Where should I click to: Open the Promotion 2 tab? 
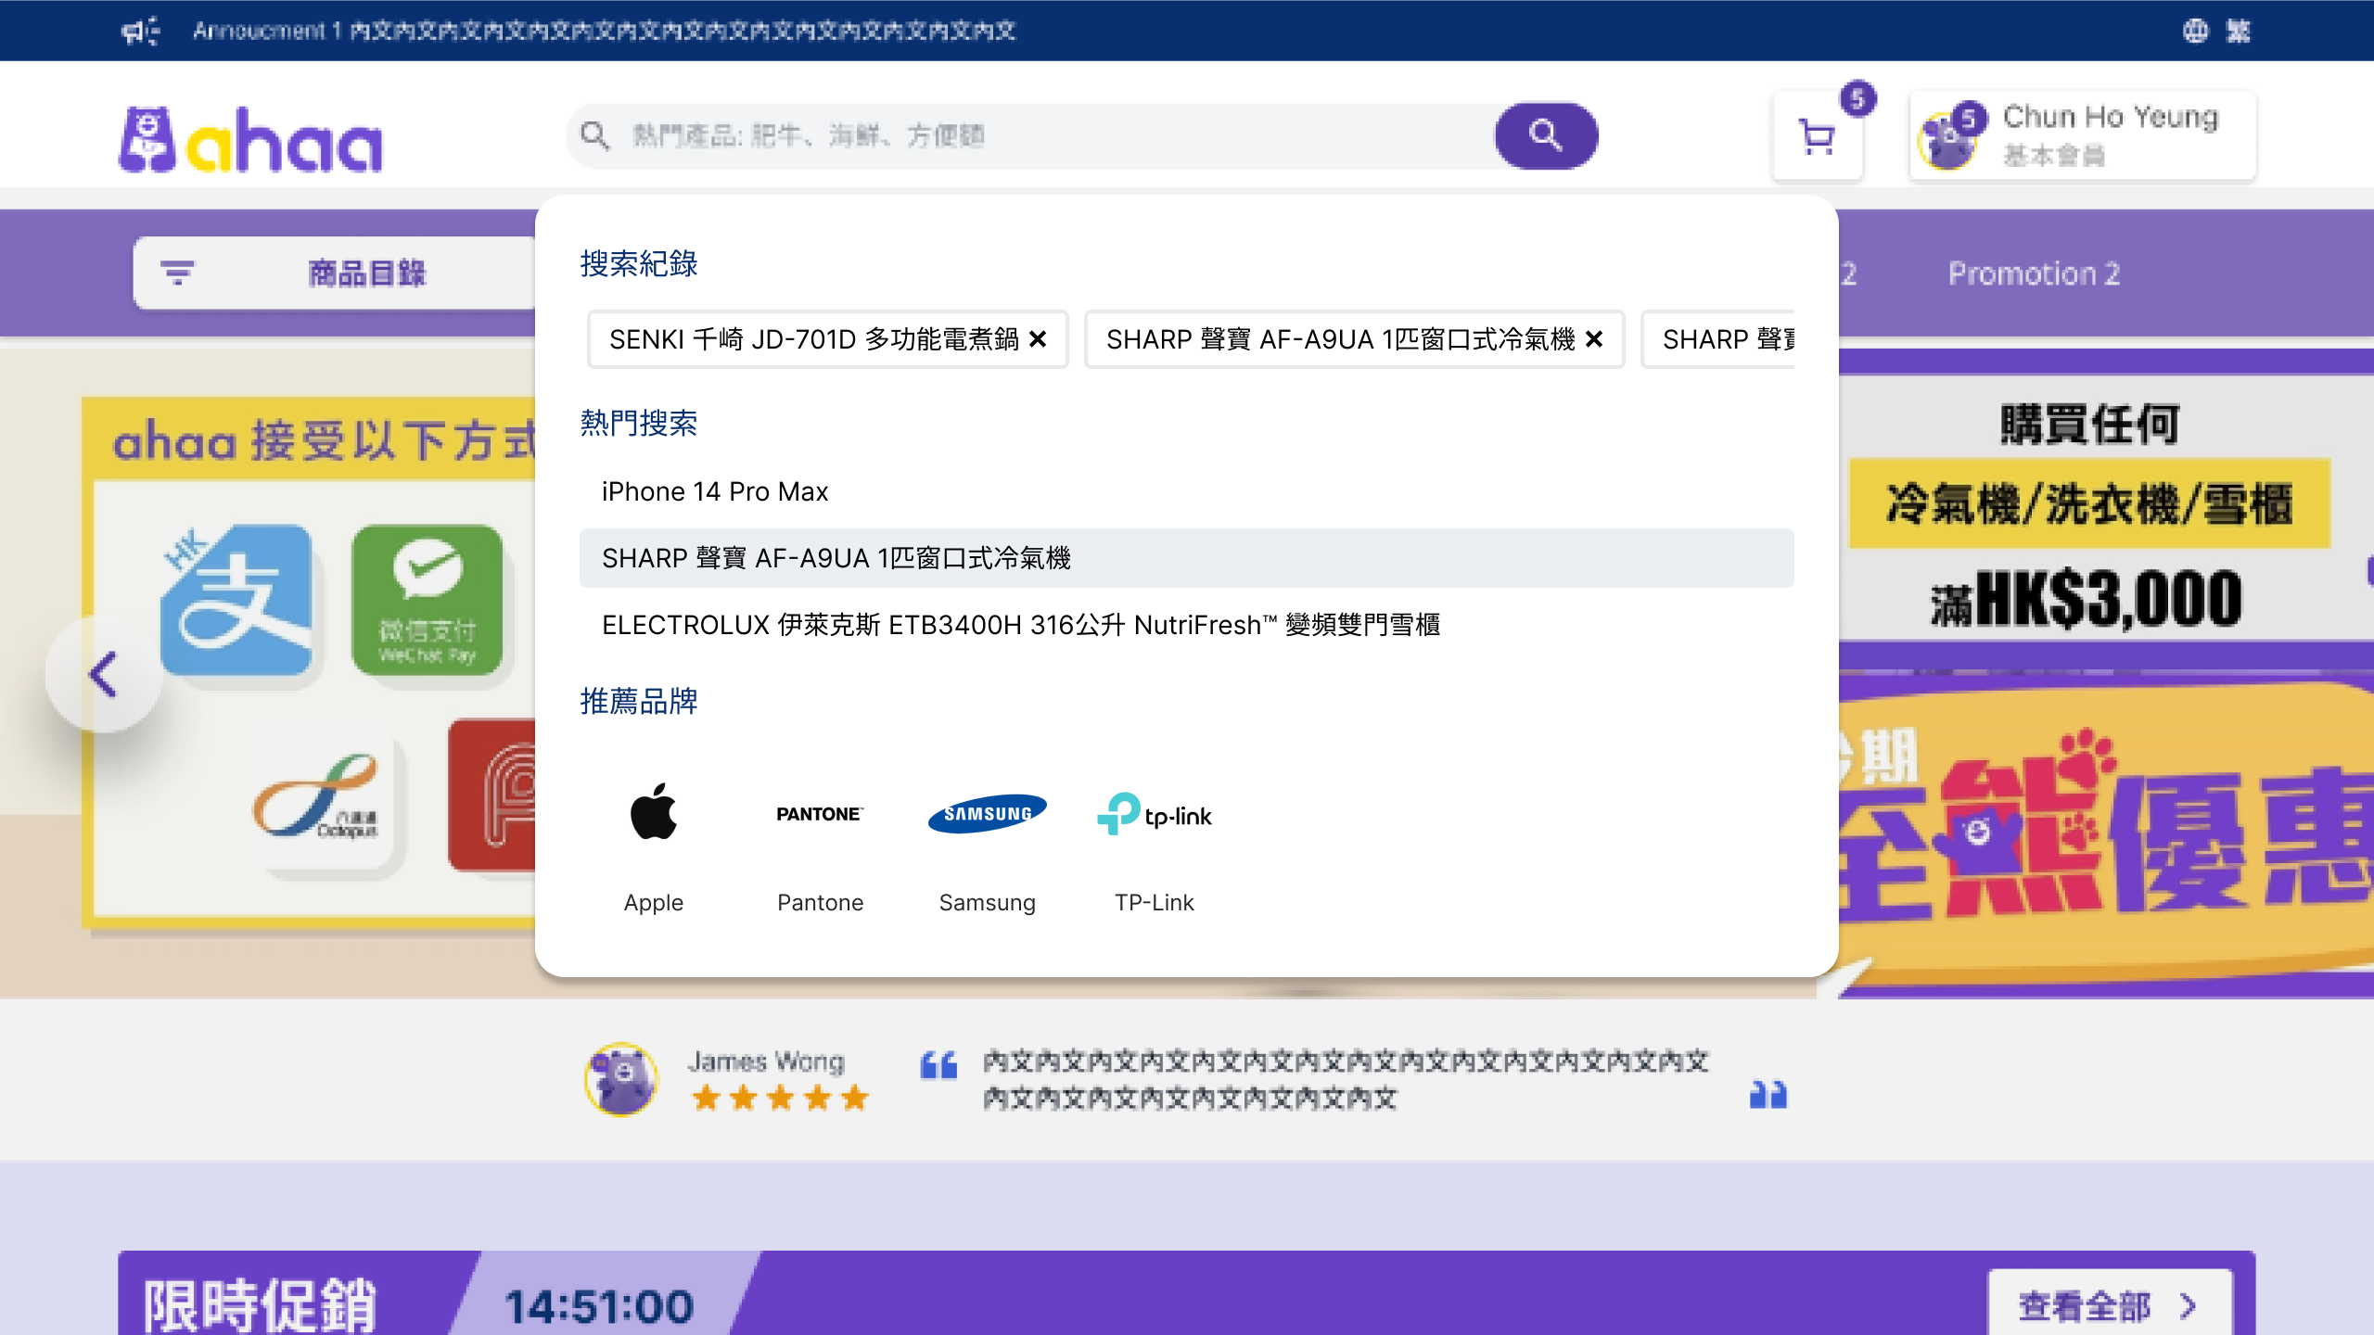coord(2034,273)
